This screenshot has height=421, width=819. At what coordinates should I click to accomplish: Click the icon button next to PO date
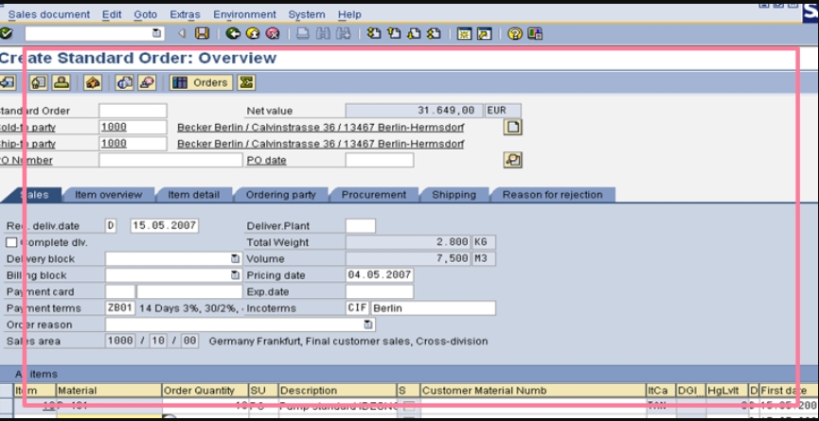click(x=512, y=160)
